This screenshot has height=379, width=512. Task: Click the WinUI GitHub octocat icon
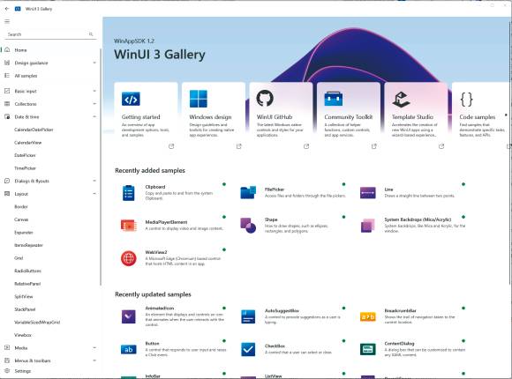click(x=265, y=98)
